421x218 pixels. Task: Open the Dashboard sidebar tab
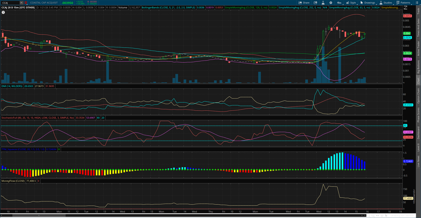click(x=418, y=132)
